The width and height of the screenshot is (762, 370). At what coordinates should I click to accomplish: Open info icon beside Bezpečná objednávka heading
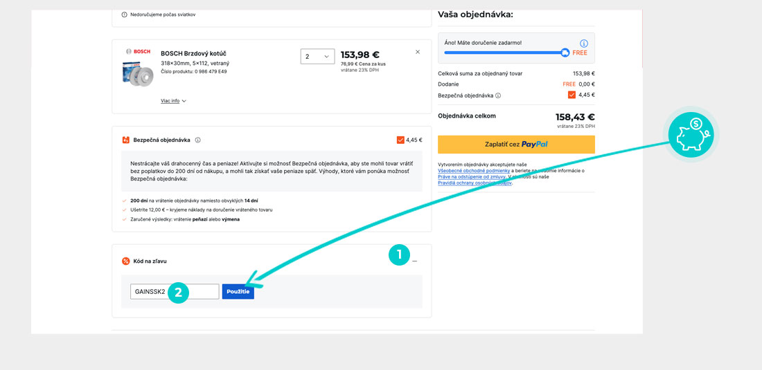[x=198, y=140]
